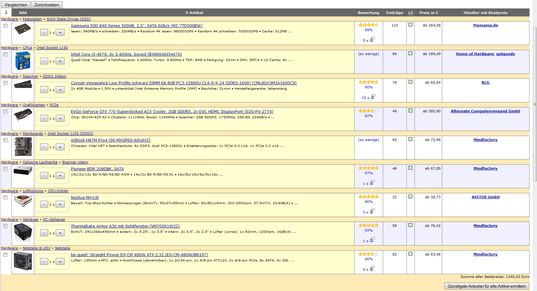537x291 pixels.
Task: Increase quantity of Samsung SSD 840 with plus
Action: coord(60,32)
